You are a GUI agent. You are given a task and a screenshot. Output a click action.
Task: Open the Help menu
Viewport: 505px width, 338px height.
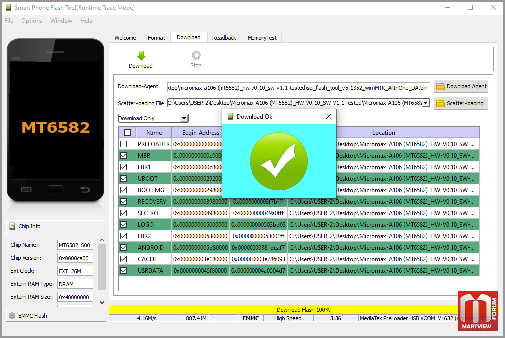pos(86,21)
